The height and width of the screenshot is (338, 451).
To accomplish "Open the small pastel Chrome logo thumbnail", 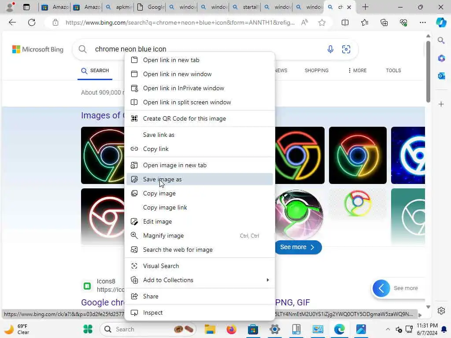I will [358, 203].
